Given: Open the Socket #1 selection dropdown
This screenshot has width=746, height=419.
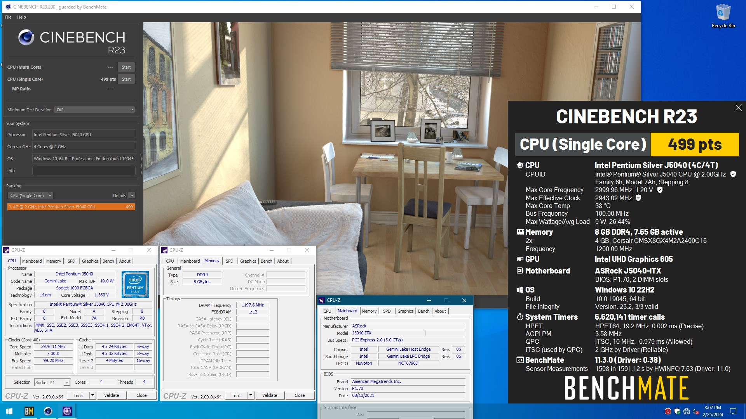Looking at the screenshot, I should click(x=52, y=382).
